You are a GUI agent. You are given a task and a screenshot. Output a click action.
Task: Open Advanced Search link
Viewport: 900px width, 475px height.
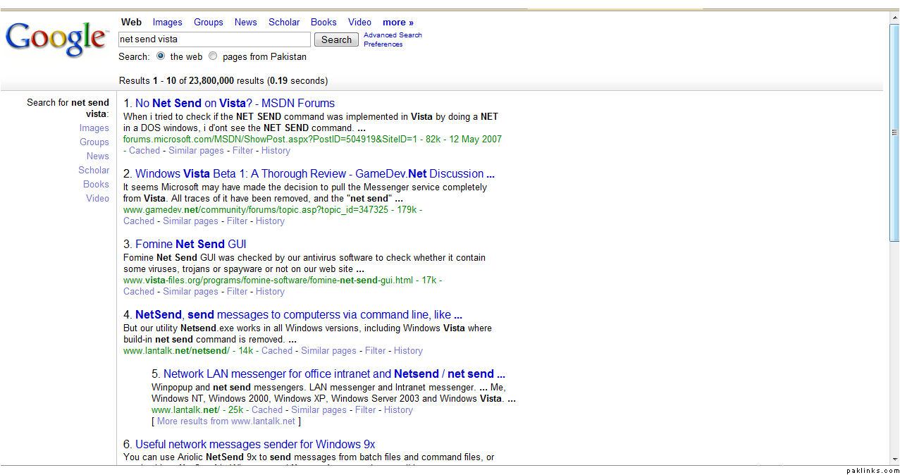click(393, 35)
